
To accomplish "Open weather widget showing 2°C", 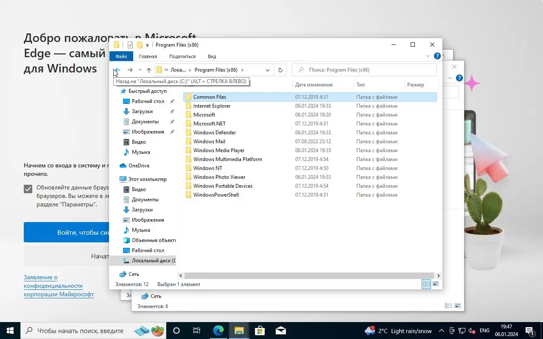I will [x=398, y=331].
